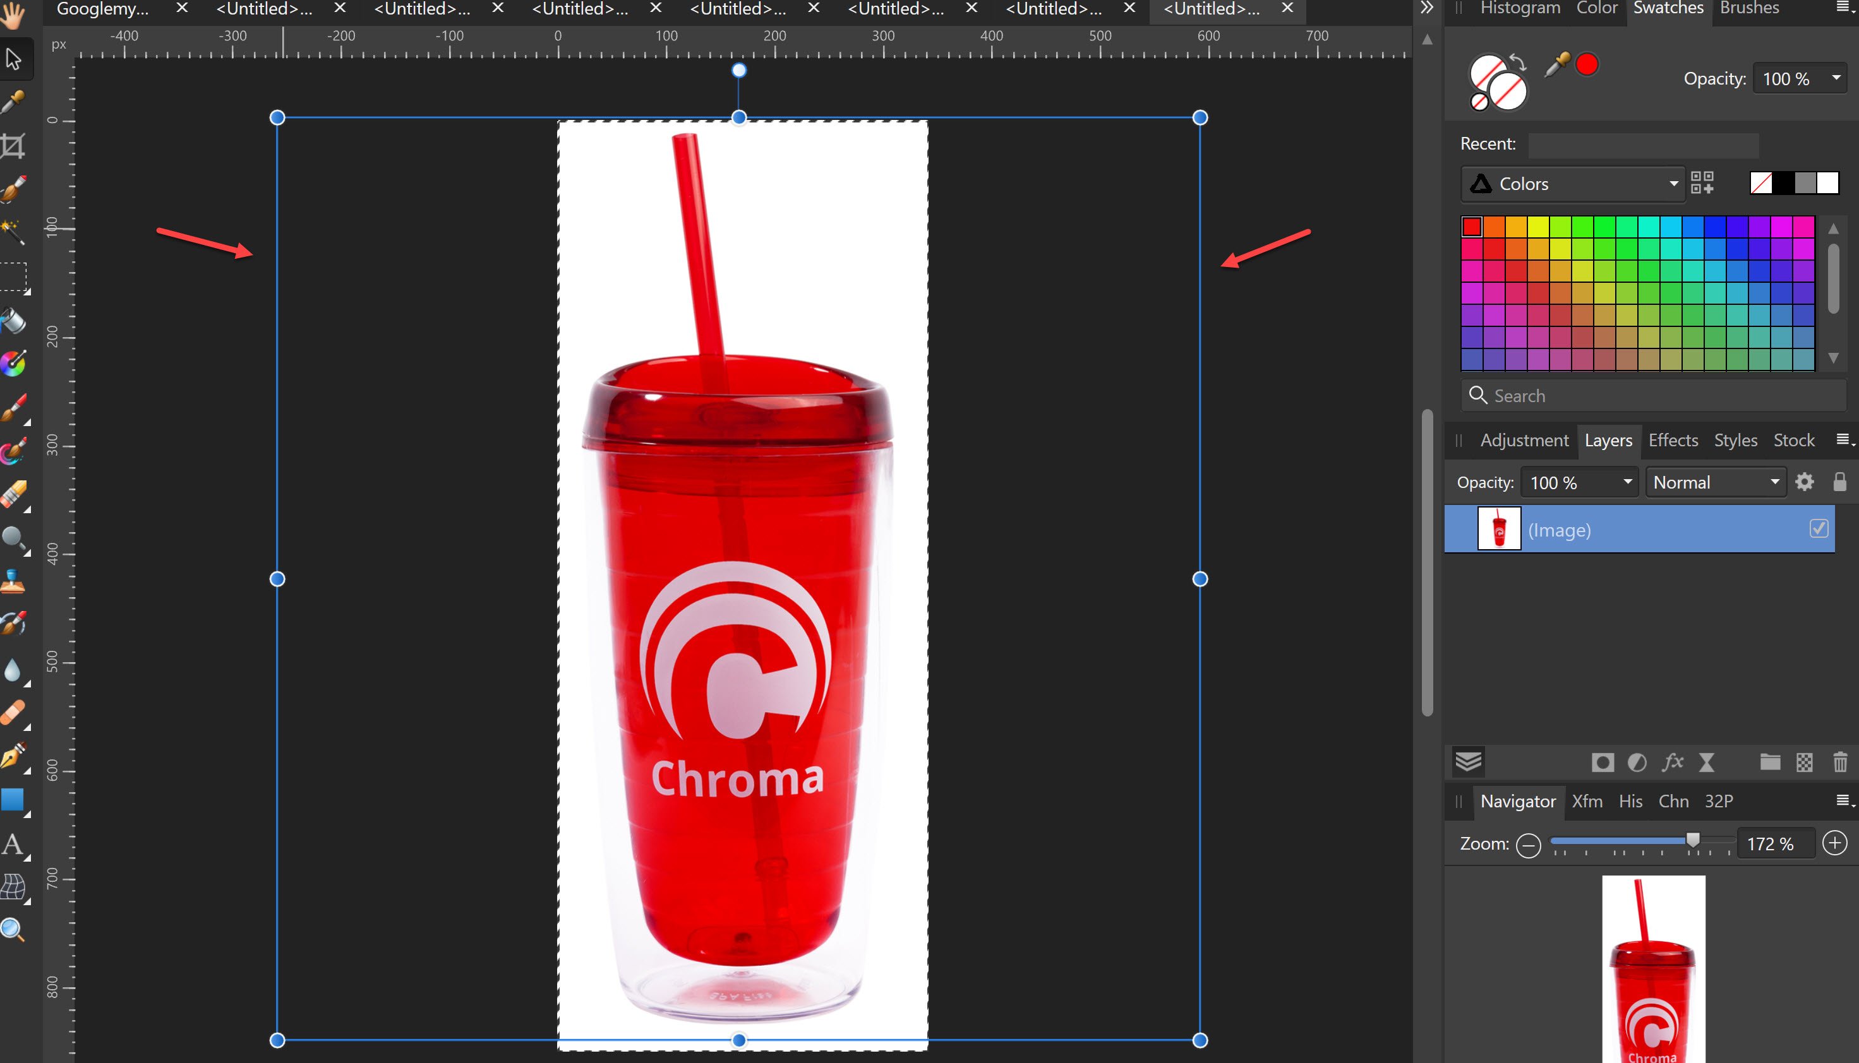Screen dimensions: 1859x1063
Task: Click the Mask Layer icon
Action: point(1602,763)
